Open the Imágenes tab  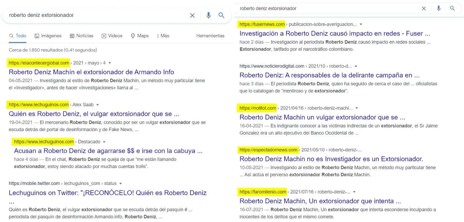pyautogui.click(x=48, y=36)
